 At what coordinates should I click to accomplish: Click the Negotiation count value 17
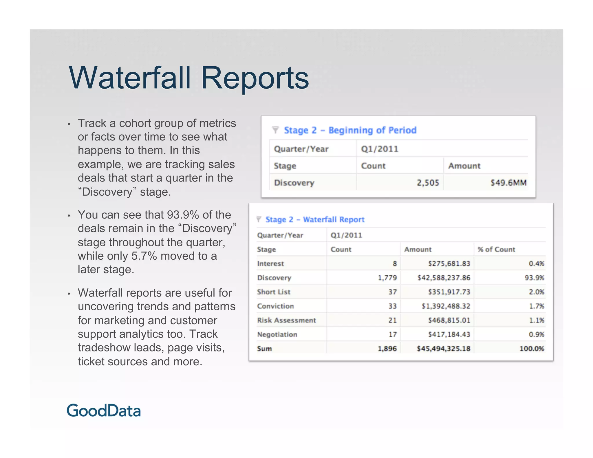click(x=393, y=334)
